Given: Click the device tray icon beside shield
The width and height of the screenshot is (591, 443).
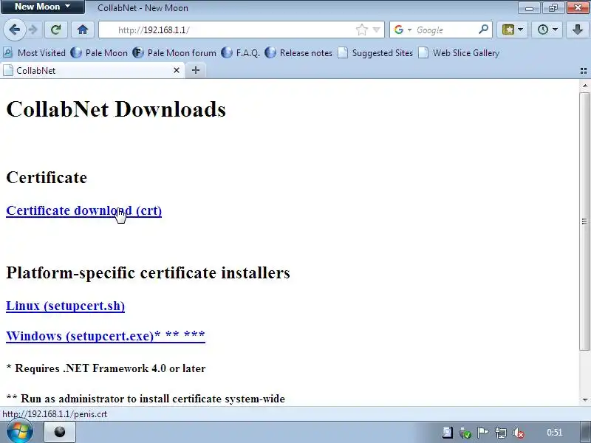Looking at the screenshot, I should pyautogui.click(x=448, y=433).
